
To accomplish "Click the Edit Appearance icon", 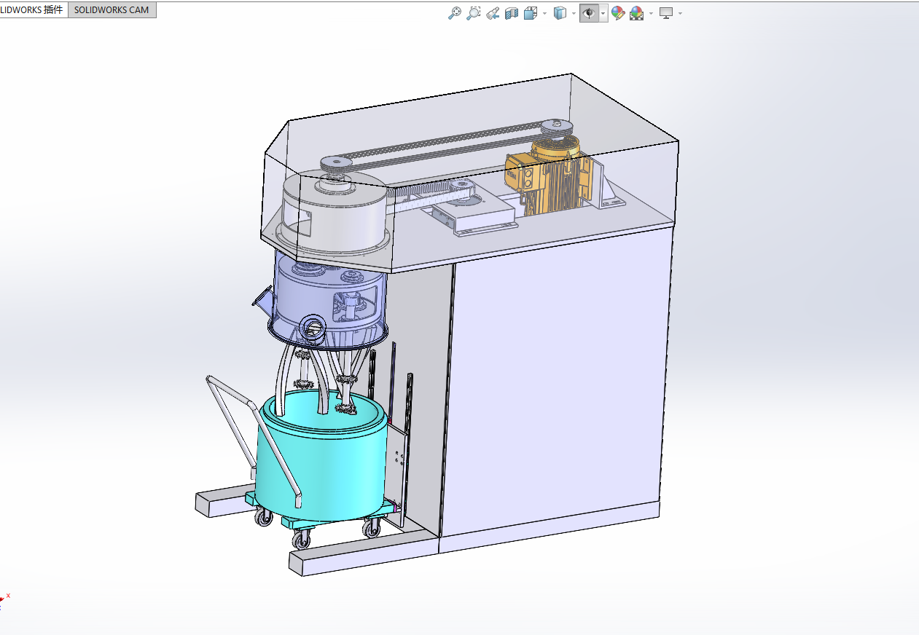I will (x=618, y=13).
